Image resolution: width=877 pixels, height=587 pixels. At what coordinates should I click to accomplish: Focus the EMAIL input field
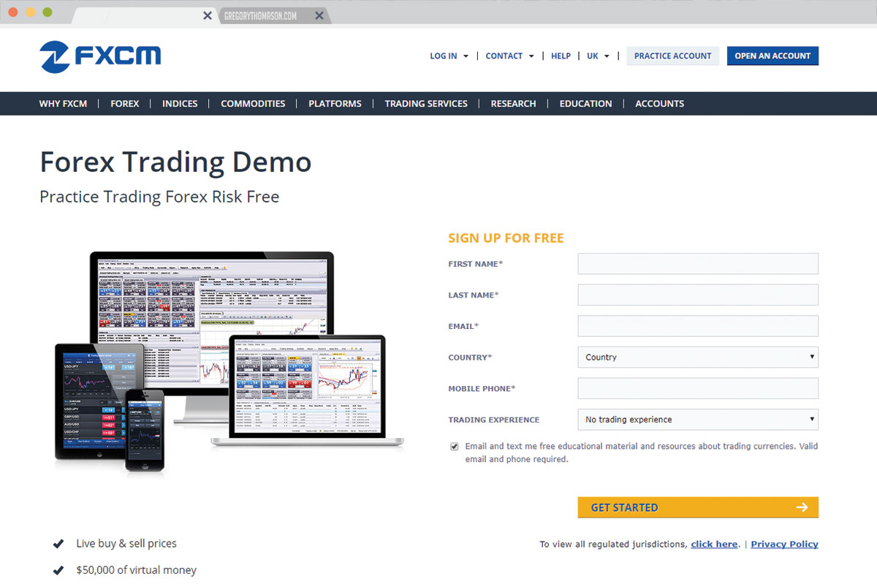point(698,326)
